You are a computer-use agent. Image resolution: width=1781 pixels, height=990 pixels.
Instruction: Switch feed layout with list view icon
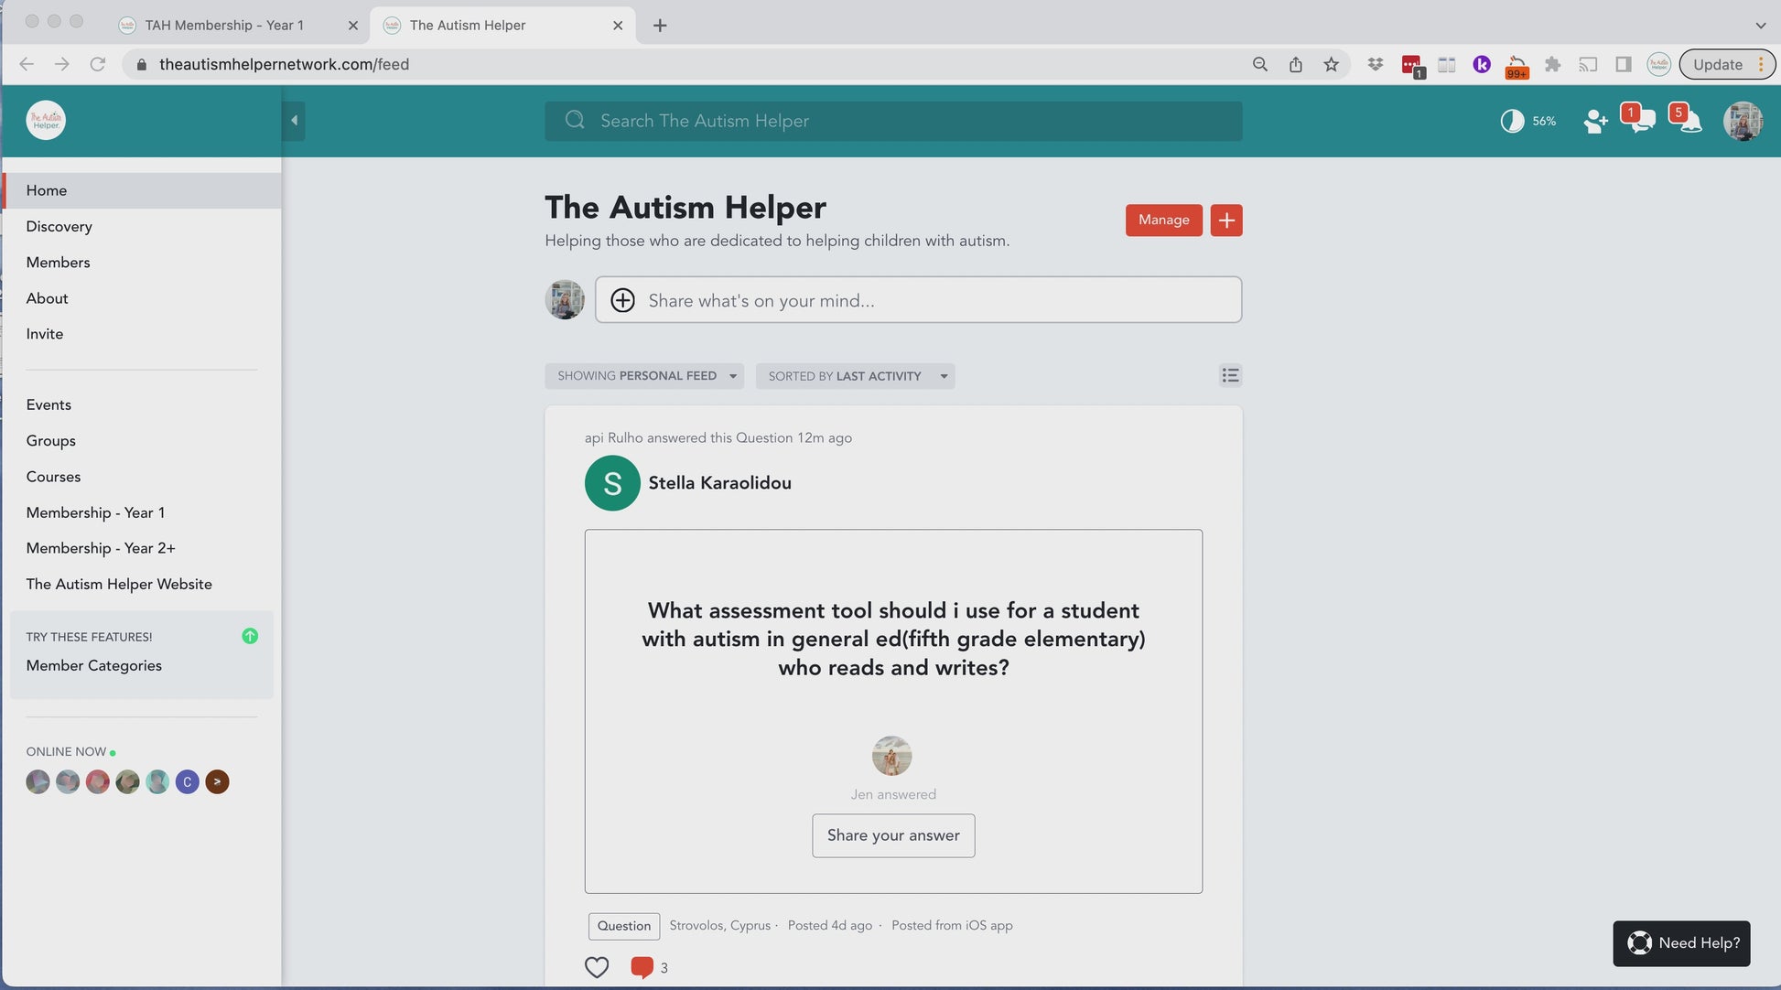pos(1230,375)
